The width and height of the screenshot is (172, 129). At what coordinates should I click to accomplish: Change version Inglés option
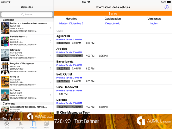coord(154,23)
